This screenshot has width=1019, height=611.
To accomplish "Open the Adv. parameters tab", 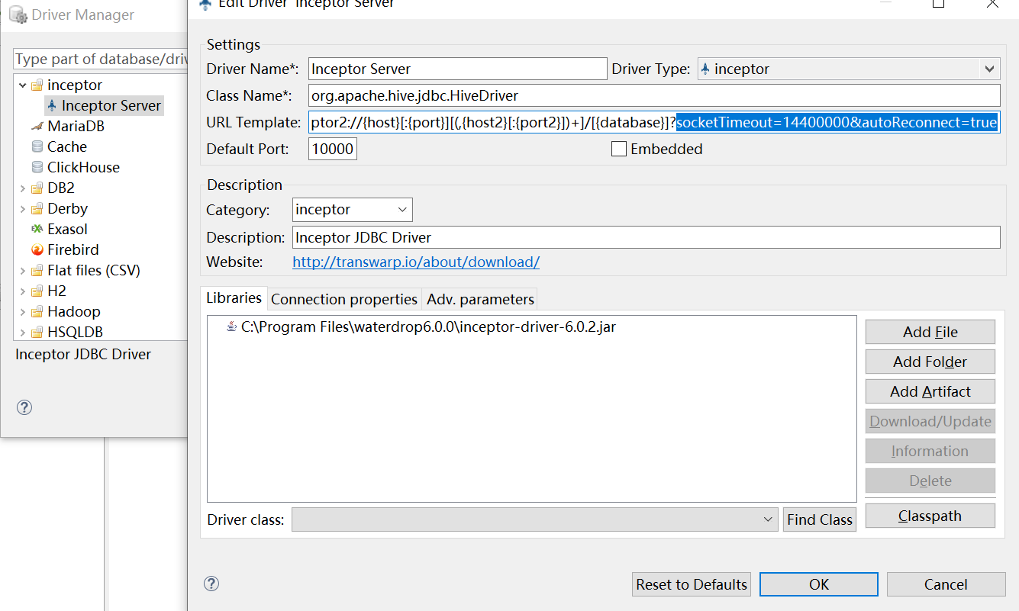I will [480, 299].
